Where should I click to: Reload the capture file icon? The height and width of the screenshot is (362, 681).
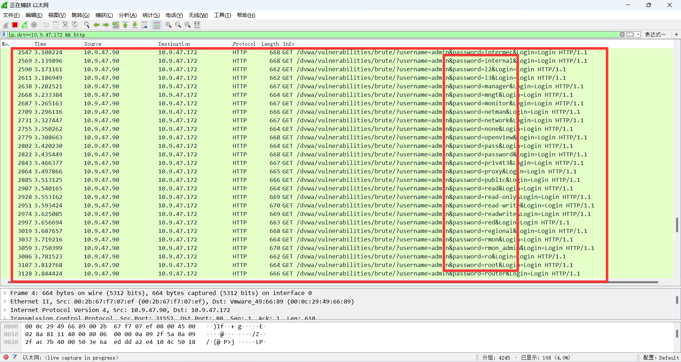click(75, 25)
